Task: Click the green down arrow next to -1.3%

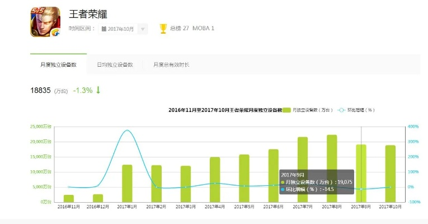Action: coord(98,90)
